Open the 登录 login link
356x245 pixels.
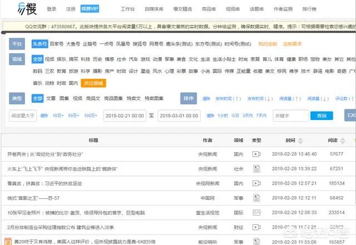click(52, 9)
